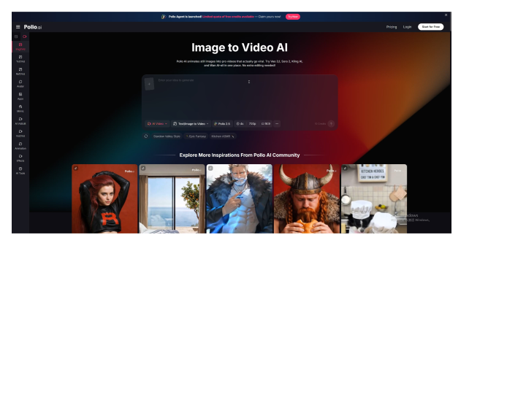Open the Effects tool in the sidebar
The width and height of the screenshot is (526, 394).
pos(20,158)
